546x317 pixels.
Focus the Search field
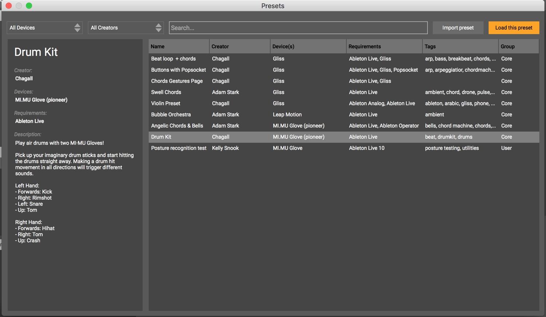(298, 28)
